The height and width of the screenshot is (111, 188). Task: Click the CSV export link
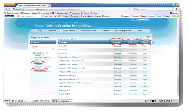tap(75, 39)
